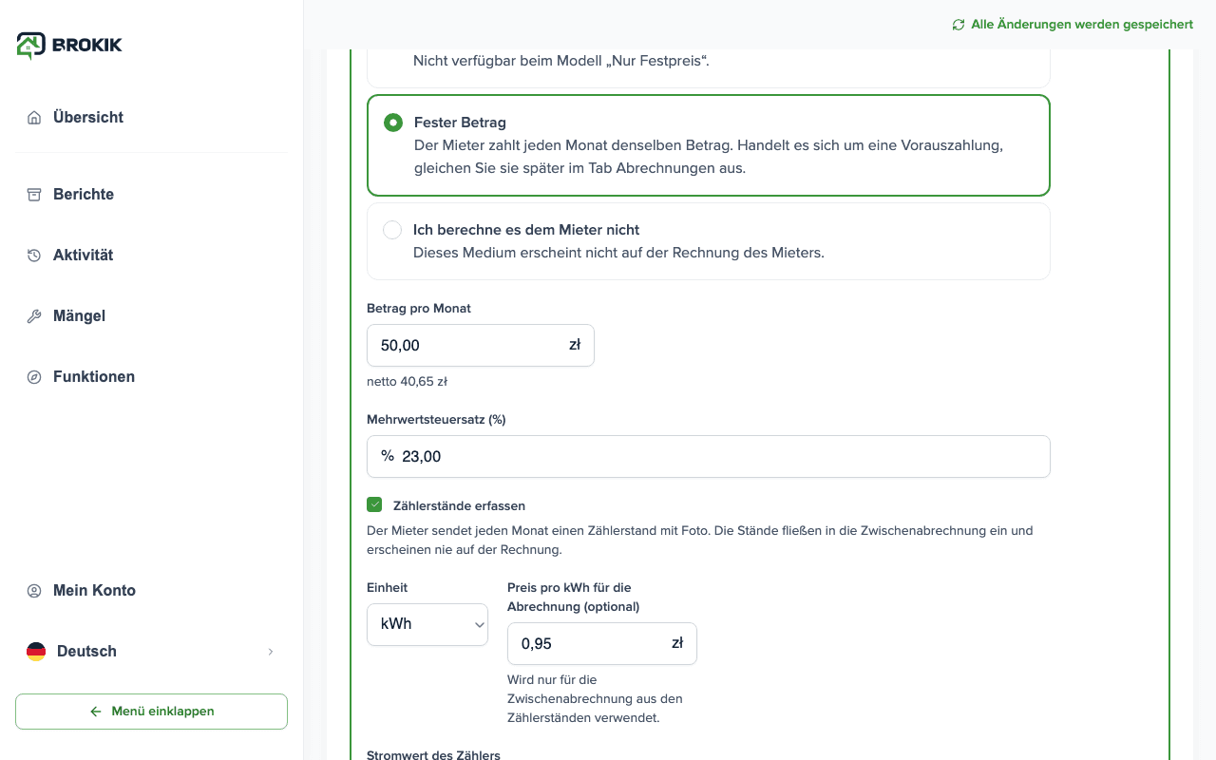Click the 'Nicht verfügbar beim Modell' note

tap(561, 62)
